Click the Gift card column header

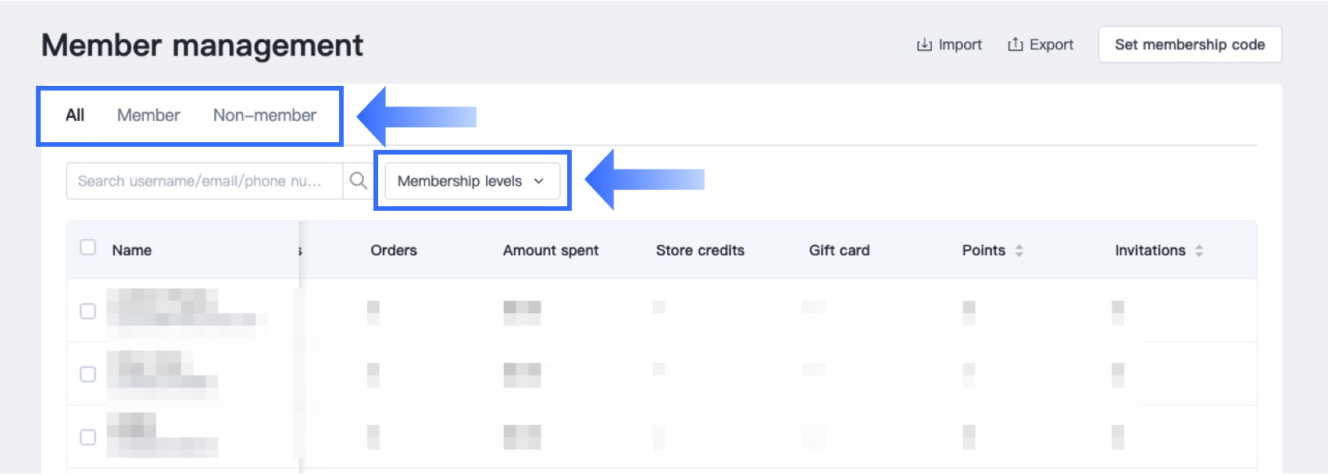pyautogui.click(x=839, y=251)
